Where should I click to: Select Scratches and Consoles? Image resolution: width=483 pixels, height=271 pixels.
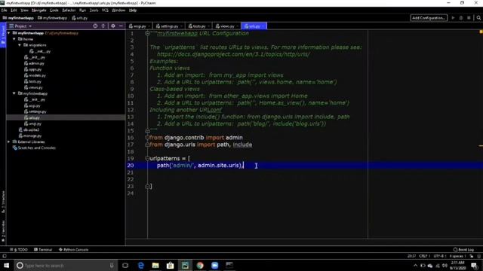click(x=34, y=148)
